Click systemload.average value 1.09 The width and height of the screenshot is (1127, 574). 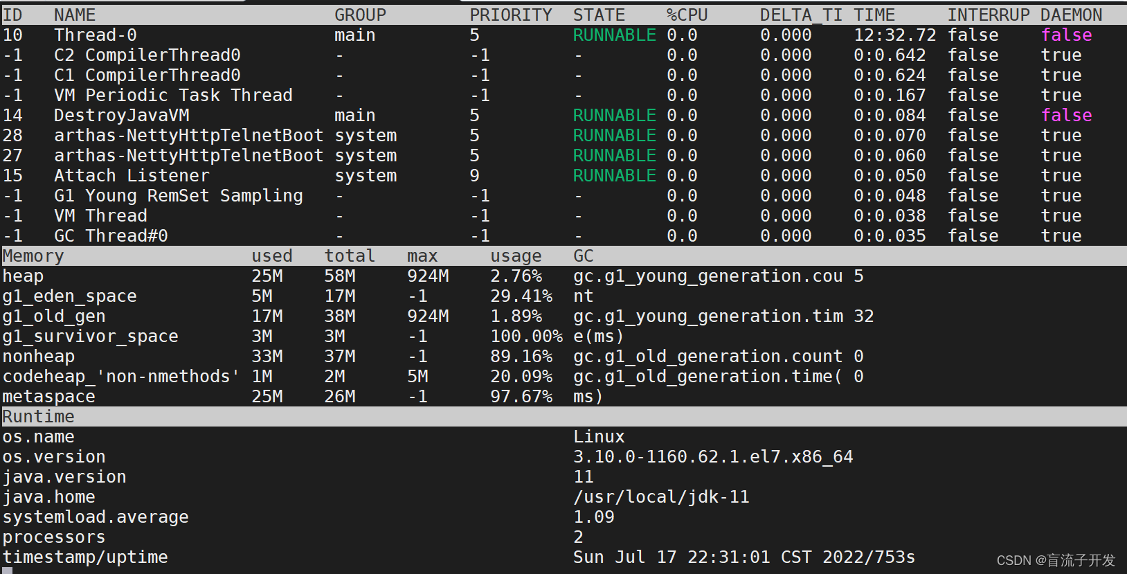[x=593, y=517]
